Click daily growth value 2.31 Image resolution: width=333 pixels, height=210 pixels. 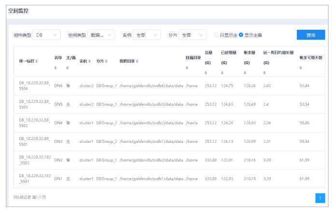click(267, 141)
